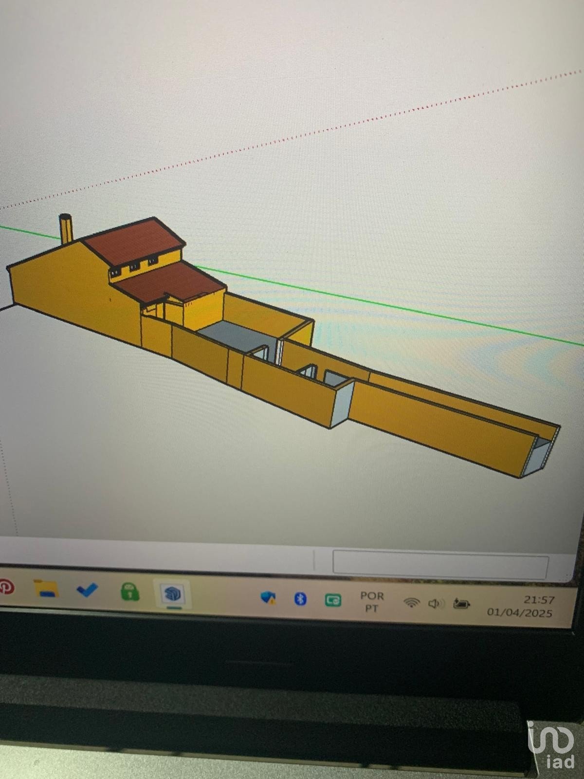Change the POR PT input language
Viewport: 584px width, 779px height.
tap(372, 602)
